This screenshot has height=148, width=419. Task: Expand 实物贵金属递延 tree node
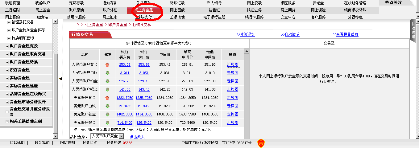point(7,86)
